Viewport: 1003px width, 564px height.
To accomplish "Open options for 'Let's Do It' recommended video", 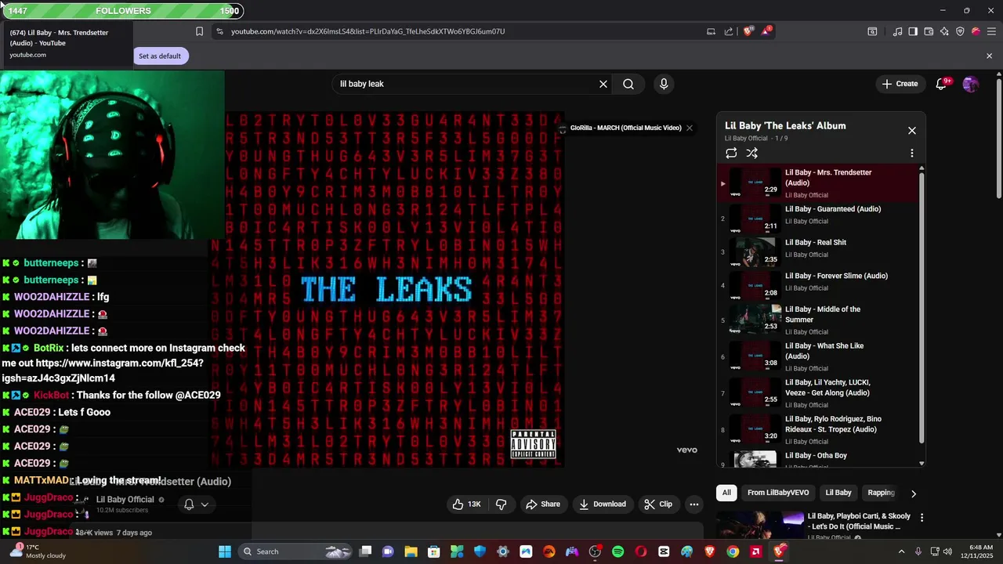I will click(x=922, y=518).
